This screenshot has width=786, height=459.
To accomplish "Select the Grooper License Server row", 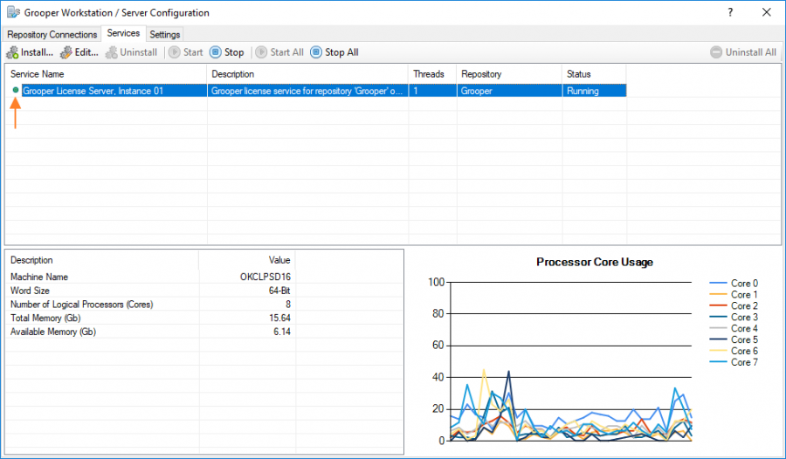I will coord(93,91).
